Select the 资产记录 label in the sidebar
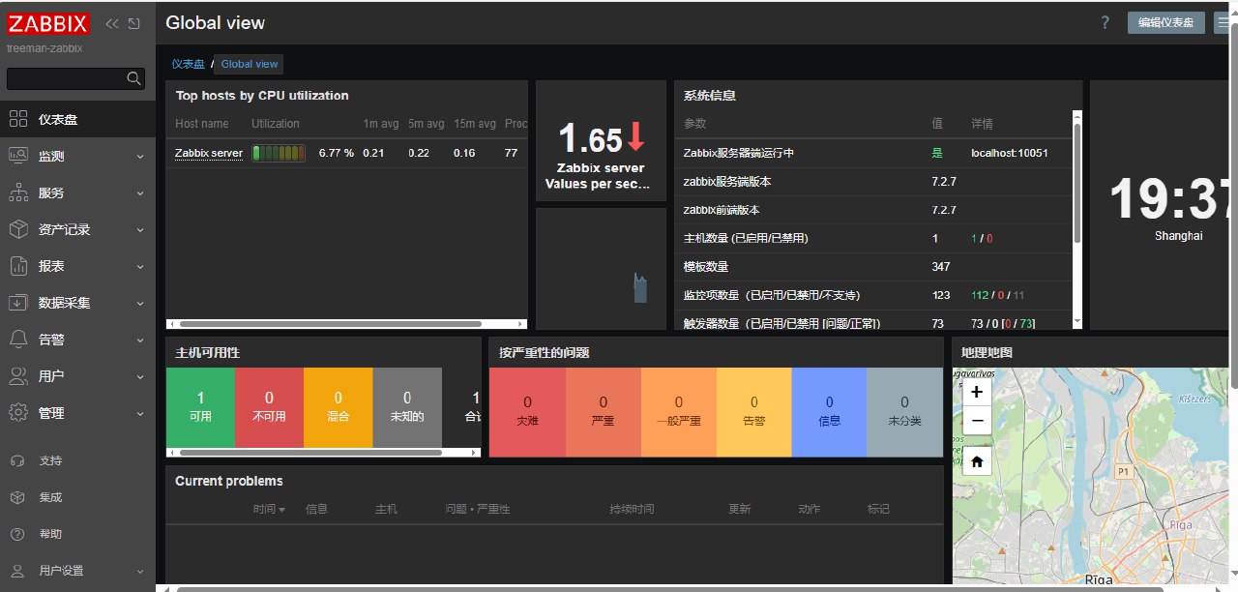Viewport: 1238px width, 592px height. [x=64, y=229]
